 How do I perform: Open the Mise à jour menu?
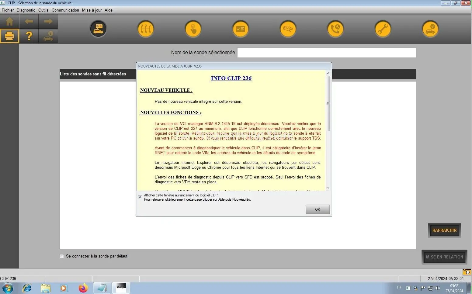[x=92, y=10]
